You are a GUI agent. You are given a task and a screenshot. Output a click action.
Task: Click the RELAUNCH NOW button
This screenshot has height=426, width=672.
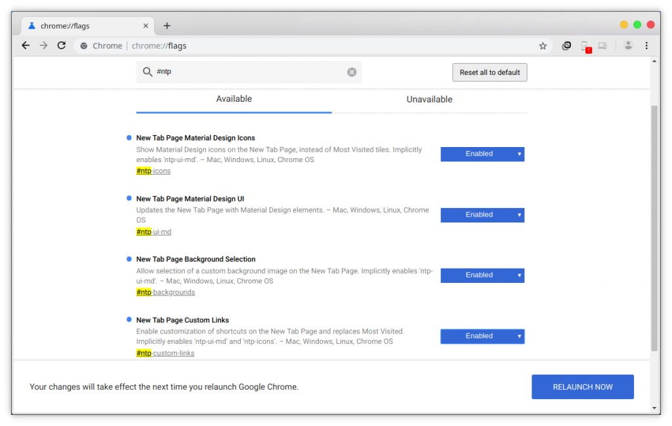pyautogui.click(x=582, y=387)
